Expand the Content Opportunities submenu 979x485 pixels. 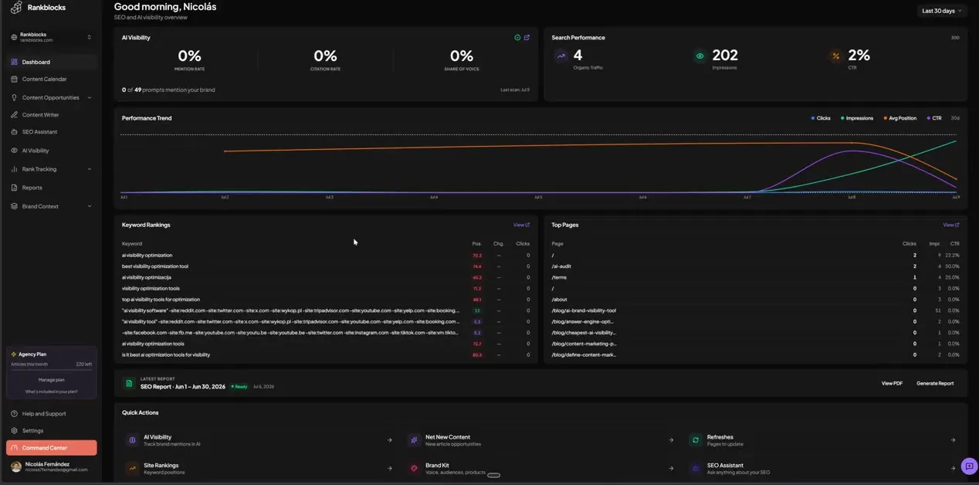coord(90,98)
